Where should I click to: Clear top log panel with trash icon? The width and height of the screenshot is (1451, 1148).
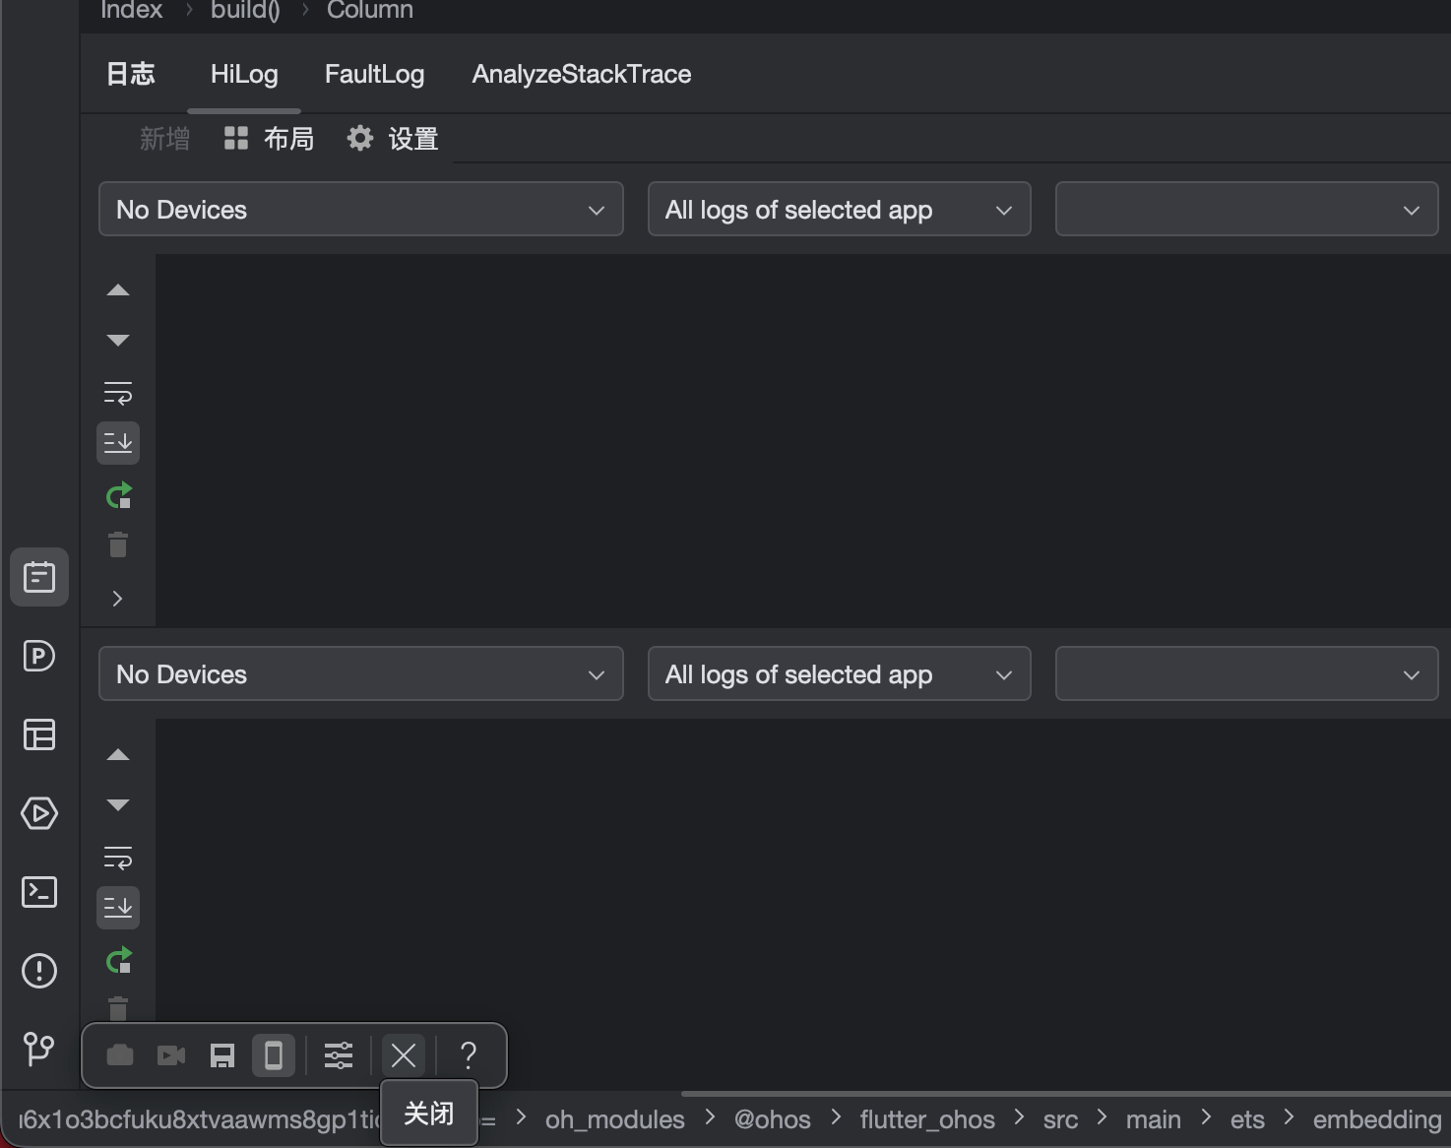pyautogui.click(x=118, y=545)
